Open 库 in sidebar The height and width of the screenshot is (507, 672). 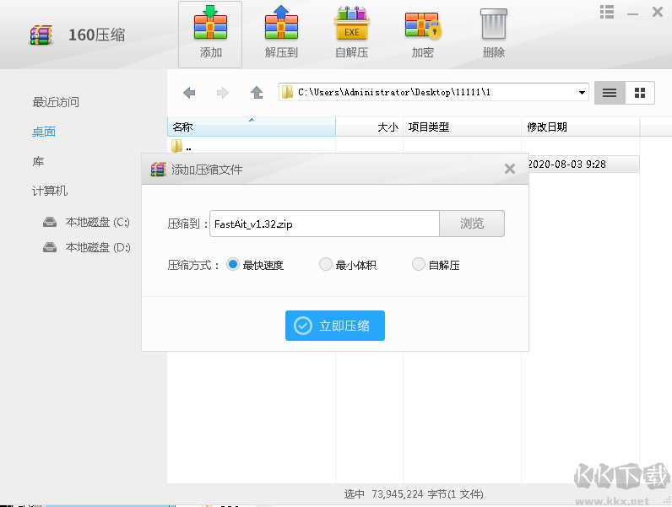click(38, 161)
